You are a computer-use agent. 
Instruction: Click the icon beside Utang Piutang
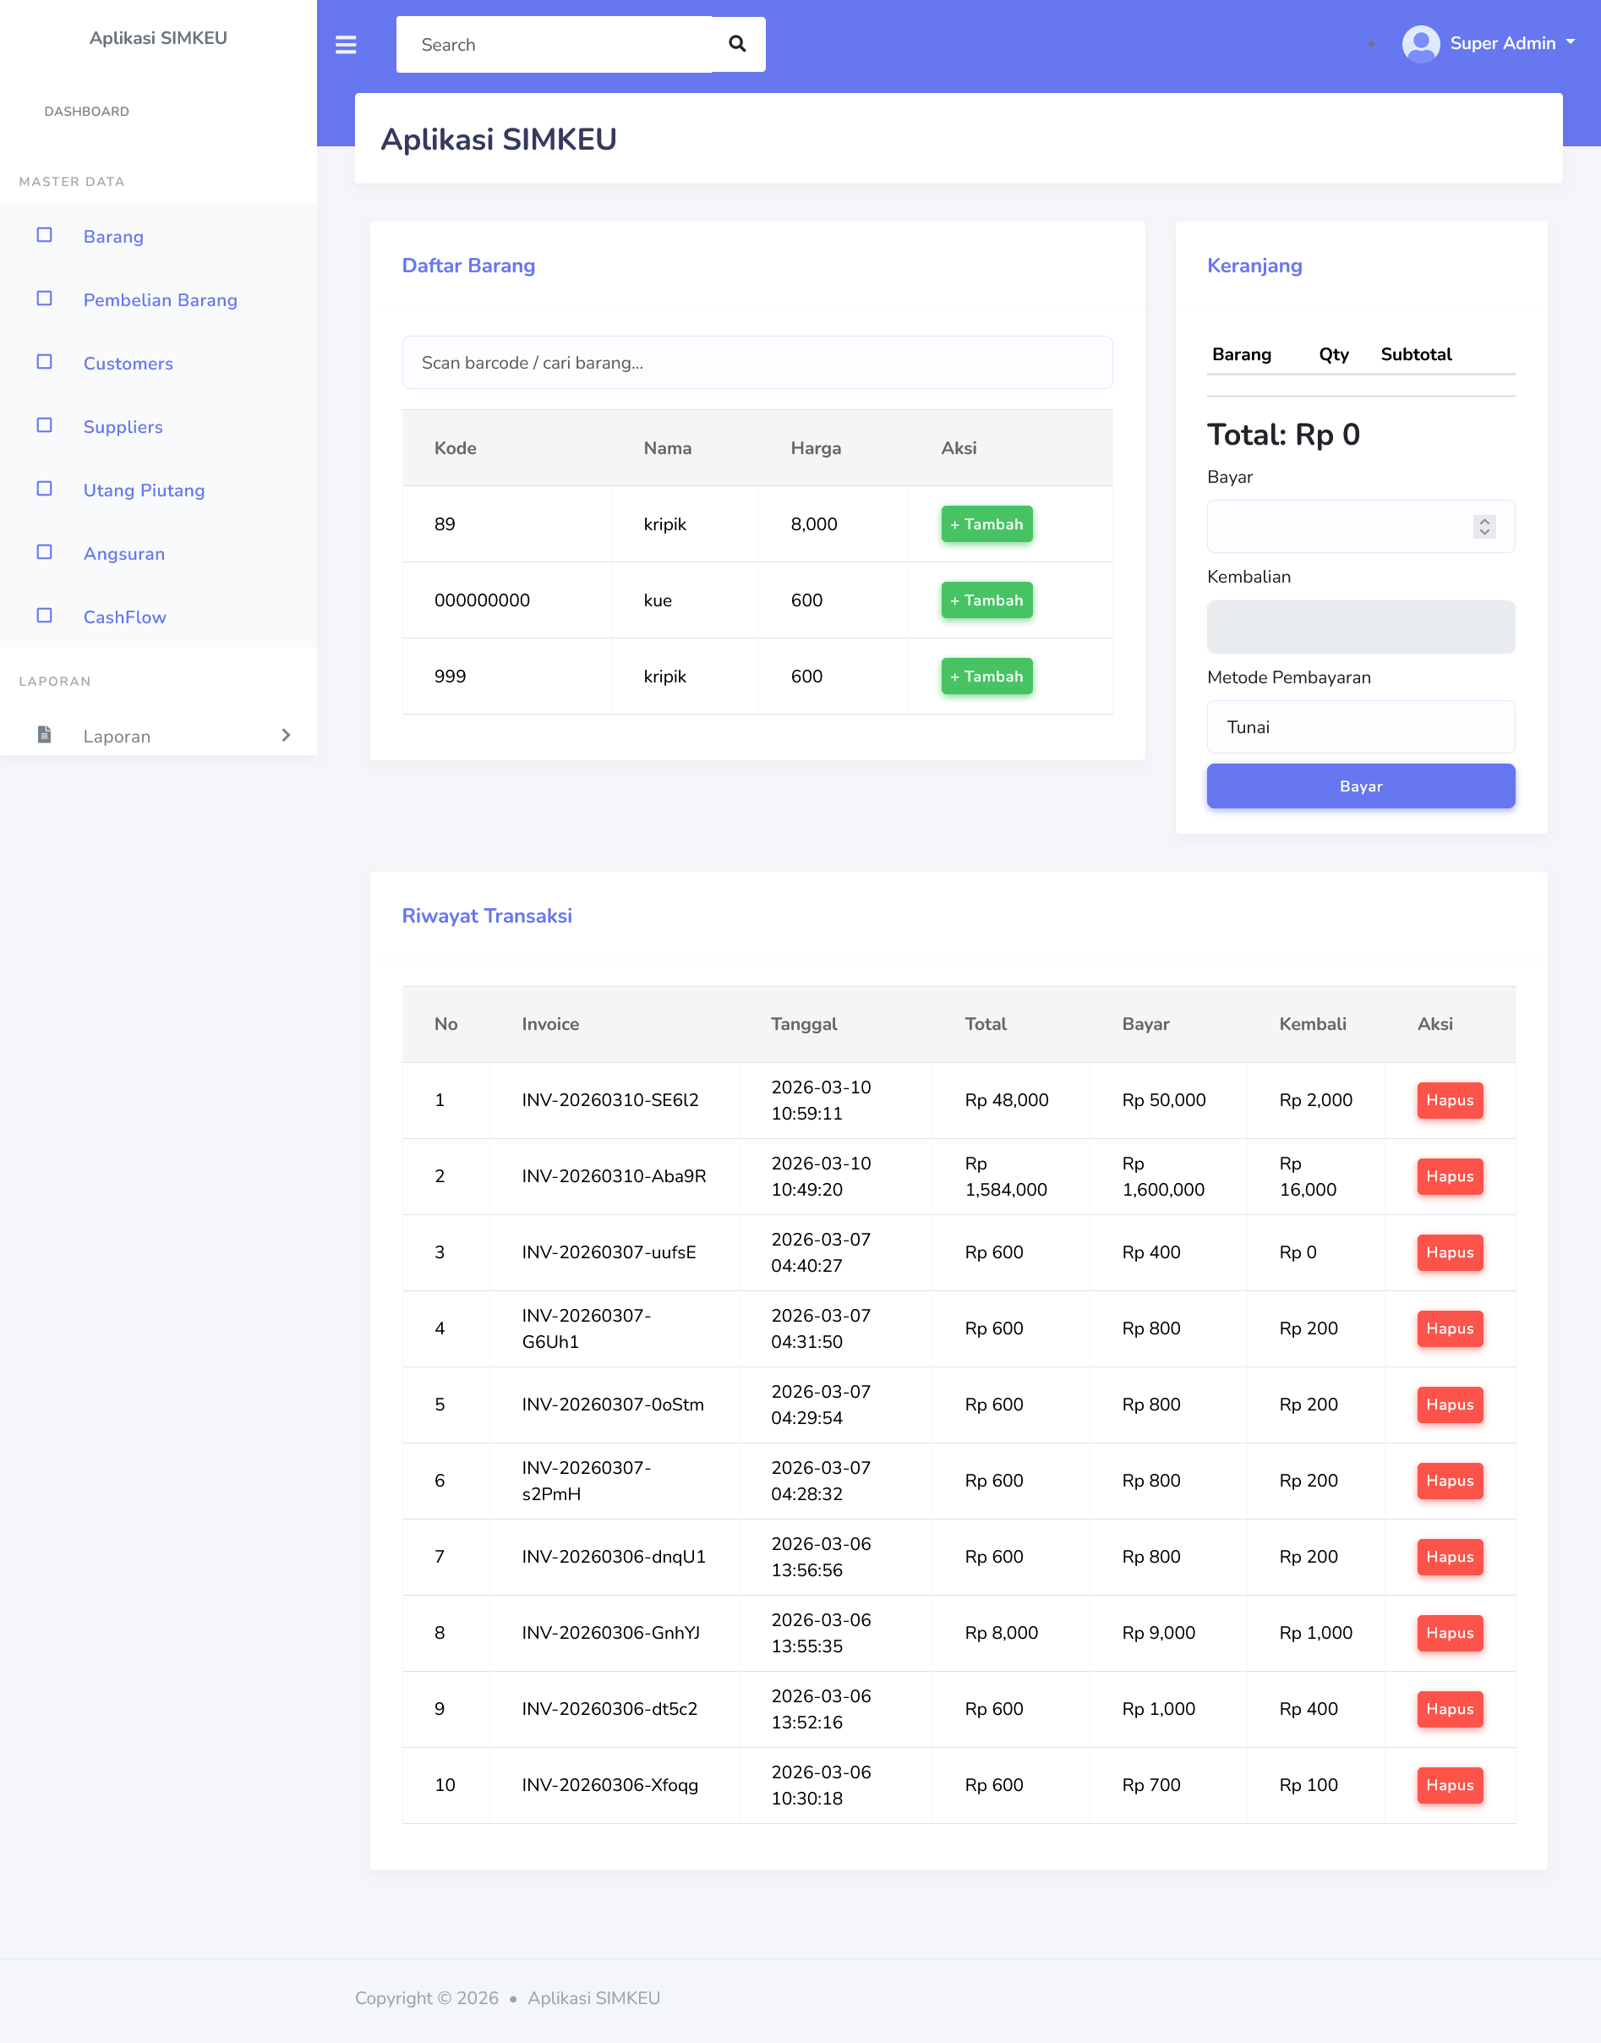(x=44, y=489)
